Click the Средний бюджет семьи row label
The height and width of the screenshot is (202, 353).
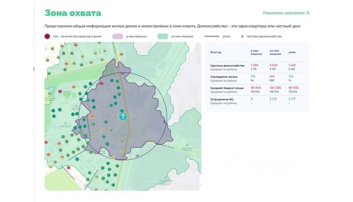tap(227, 88)
